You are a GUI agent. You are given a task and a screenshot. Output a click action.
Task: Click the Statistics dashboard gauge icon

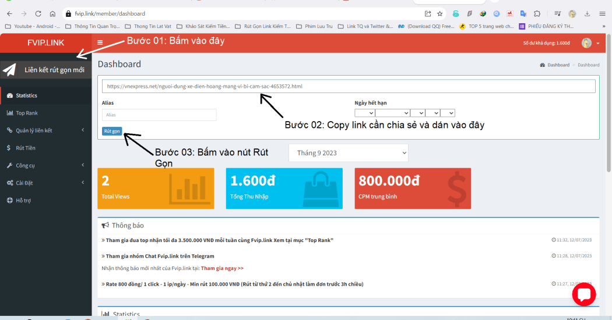tap(10, 95)
